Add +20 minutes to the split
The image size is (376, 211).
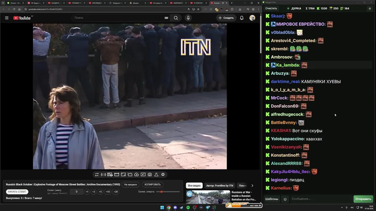[x=116, y=192]
